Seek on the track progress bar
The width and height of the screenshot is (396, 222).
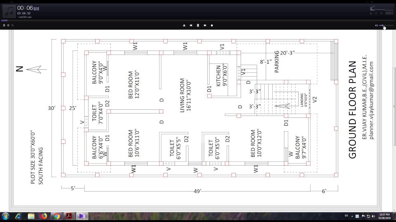pos(198,21)
